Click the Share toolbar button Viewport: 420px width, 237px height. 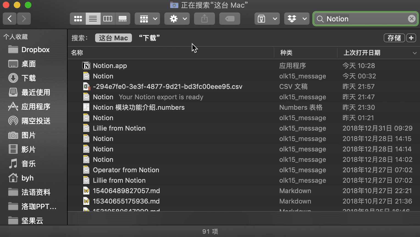pyautogui.click(x=204, y=19)
